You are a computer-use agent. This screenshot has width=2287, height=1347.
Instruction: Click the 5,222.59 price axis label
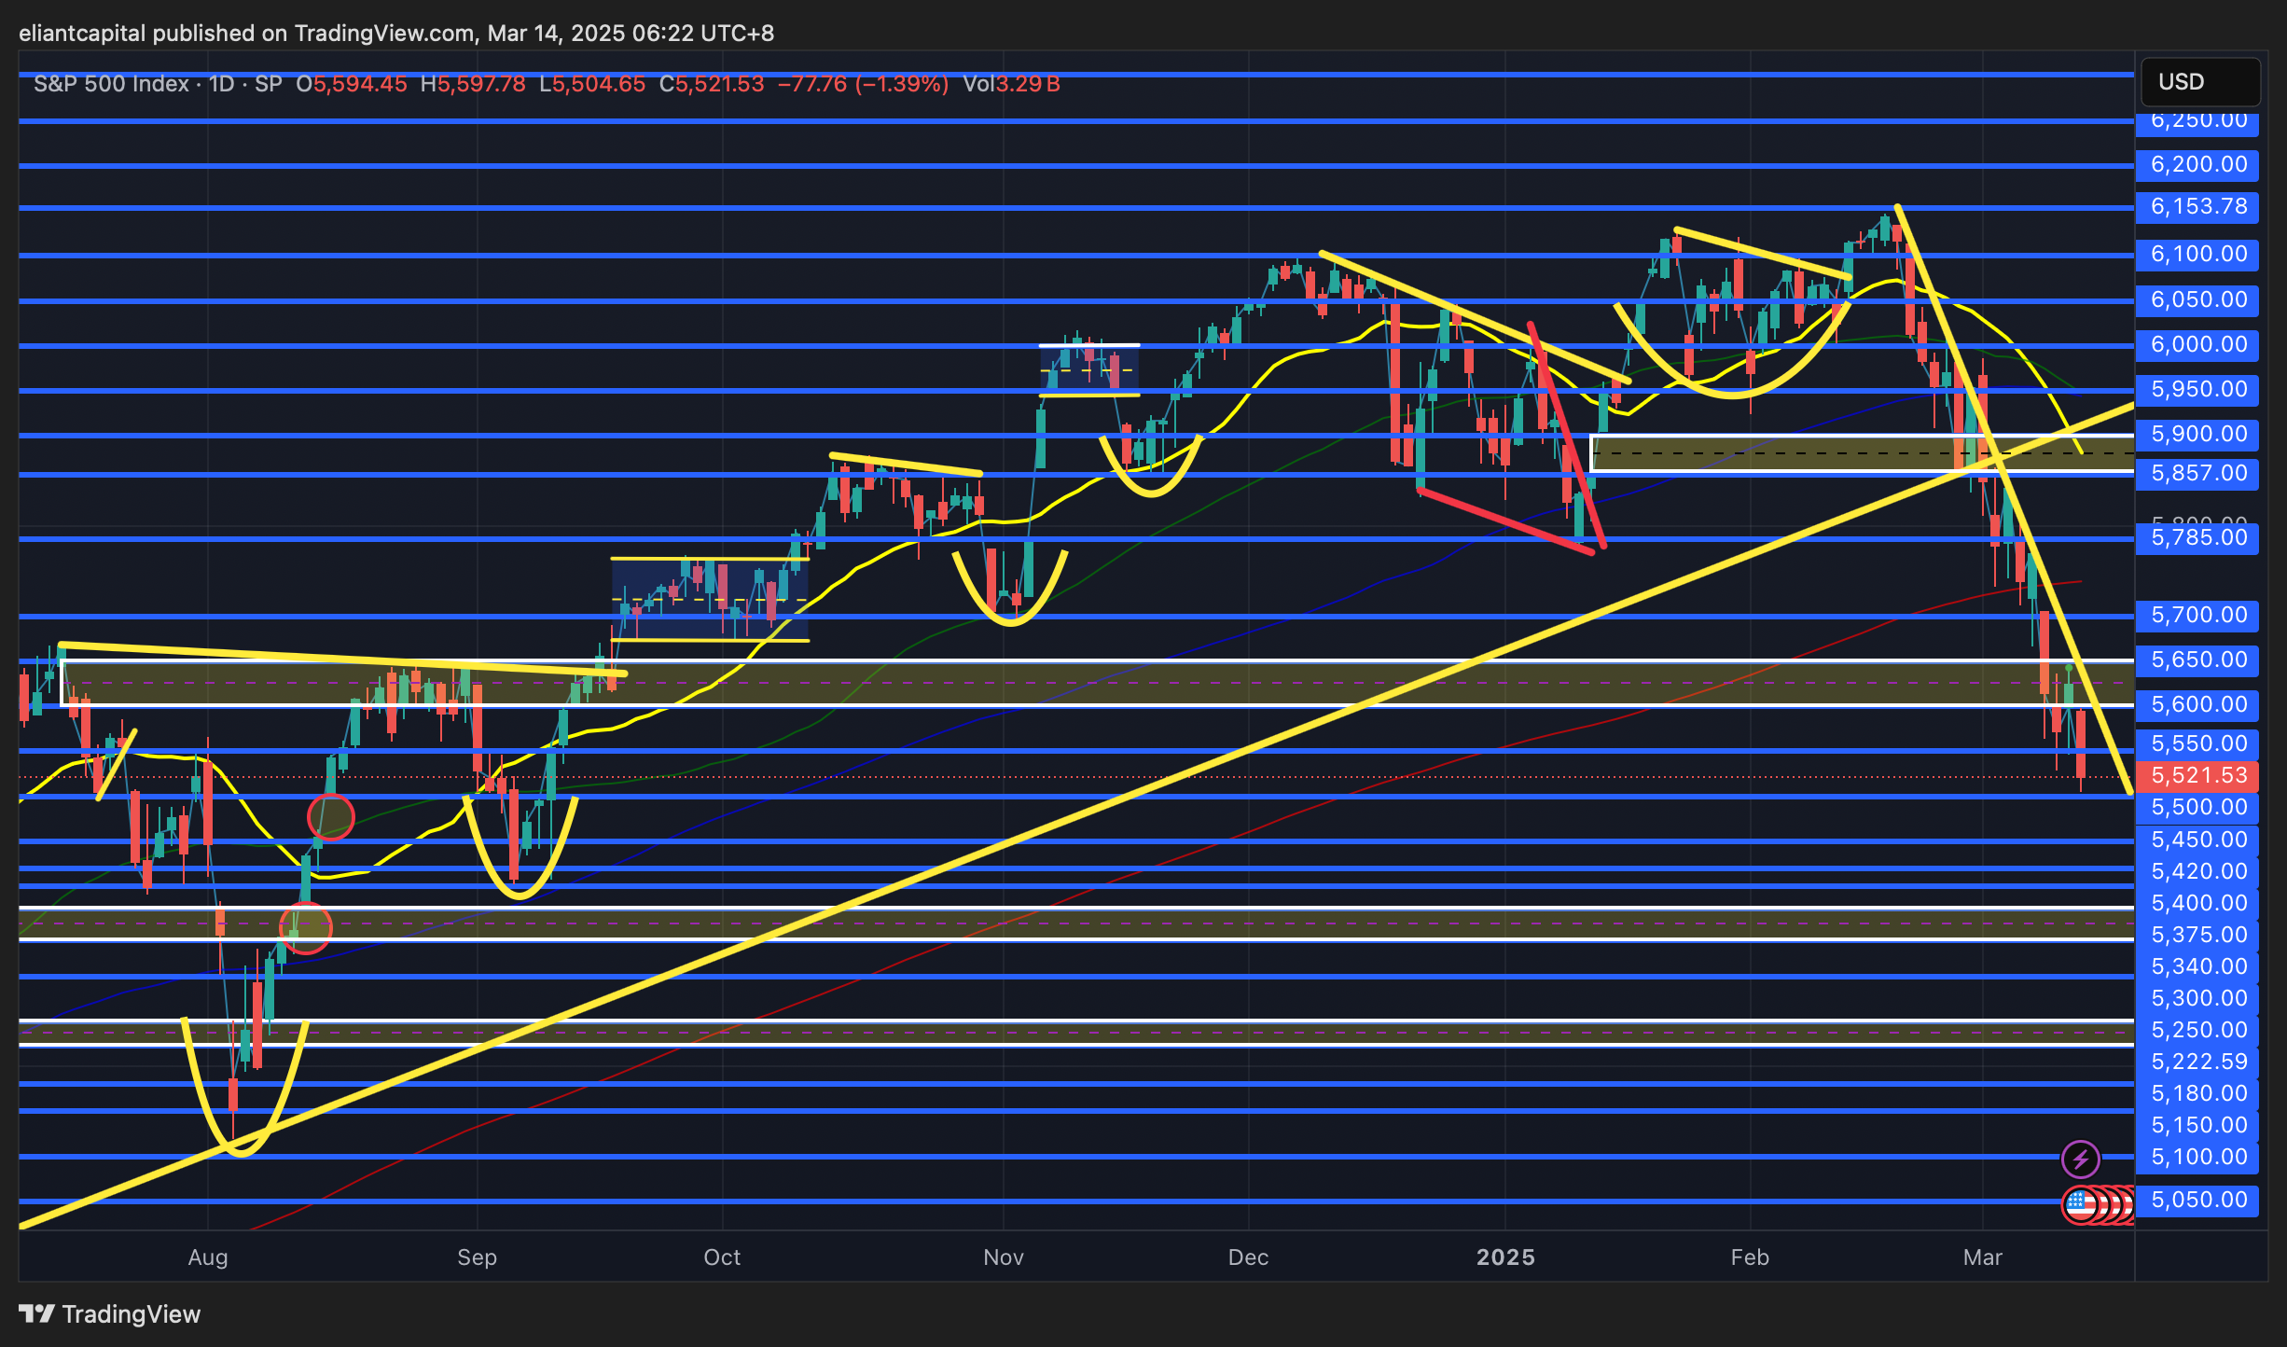(2197, 1062)
